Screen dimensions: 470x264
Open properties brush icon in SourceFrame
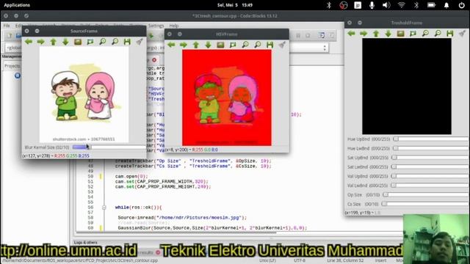(140, 42)
